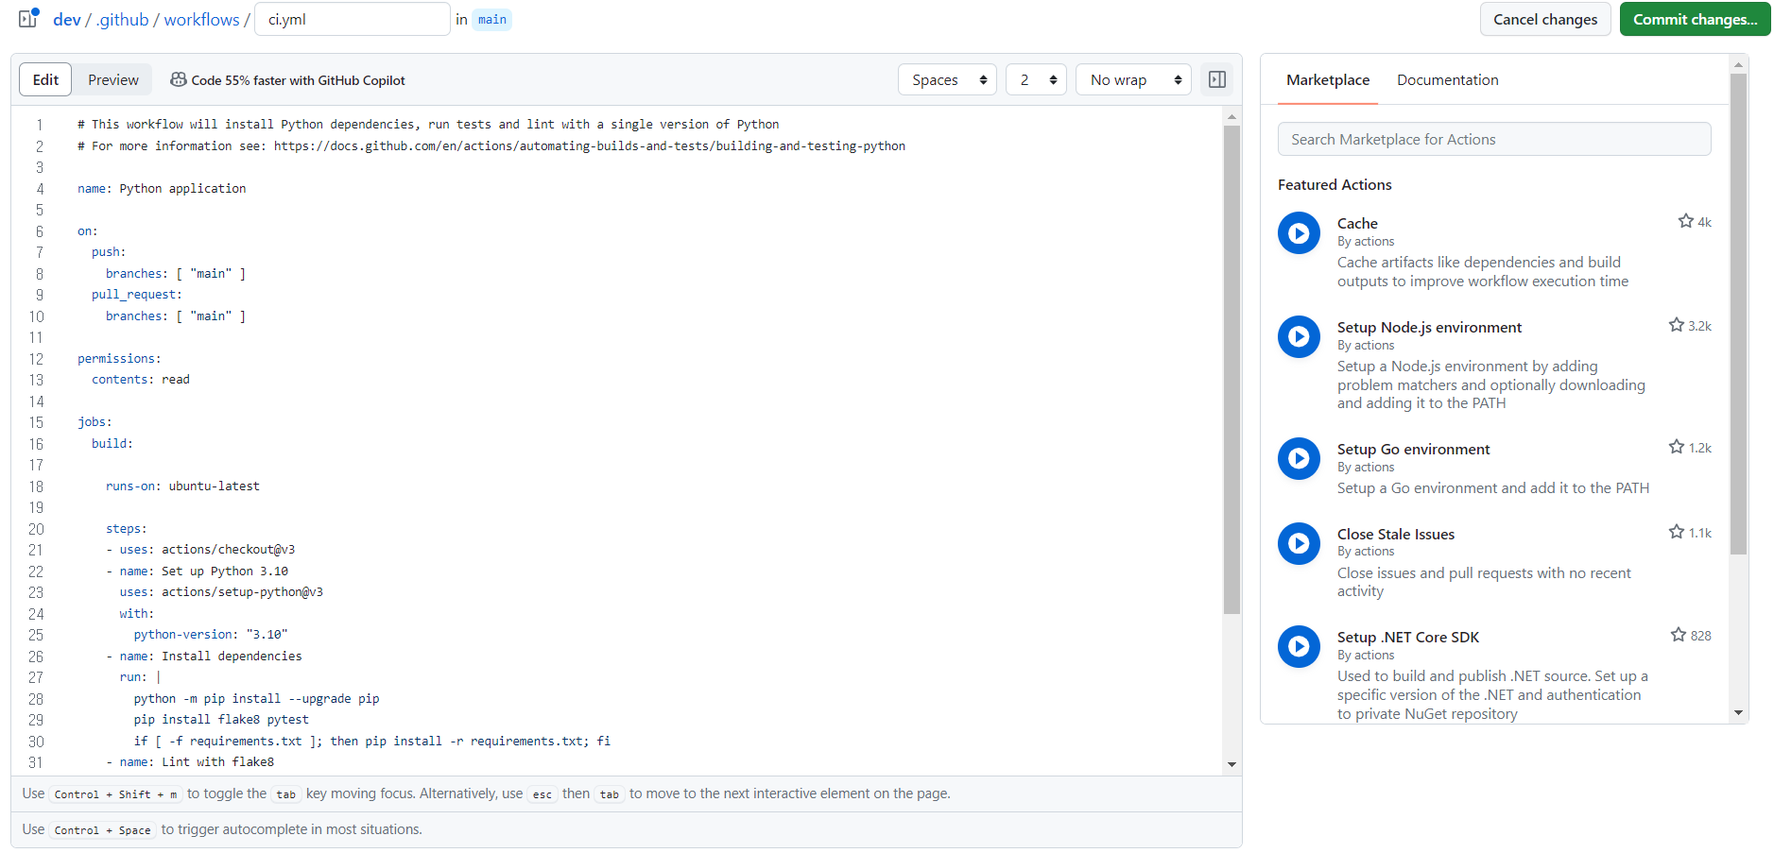Open the Close Stale Issues title

(x=1396, y=534)
